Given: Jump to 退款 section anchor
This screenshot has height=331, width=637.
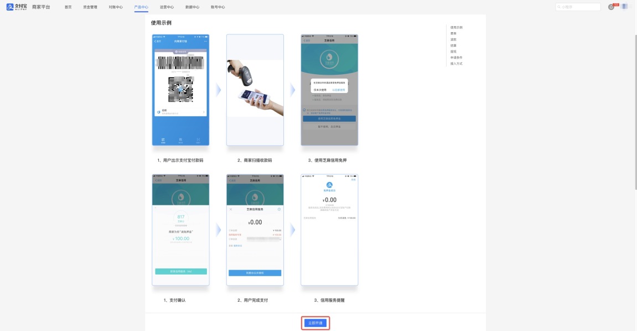Looking at the screenshot, I should coord(453,40).
